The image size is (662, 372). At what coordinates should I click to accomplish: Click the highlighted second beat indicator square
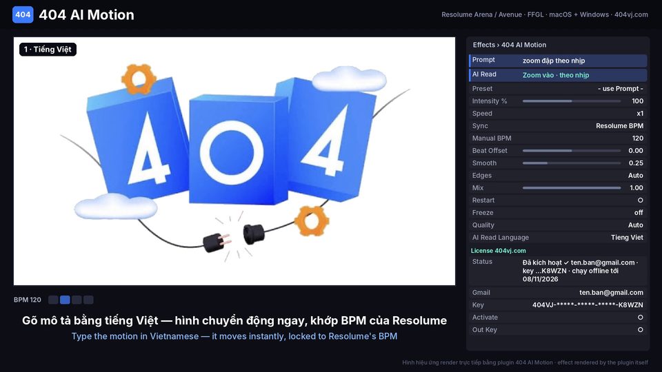coord(65,300)
